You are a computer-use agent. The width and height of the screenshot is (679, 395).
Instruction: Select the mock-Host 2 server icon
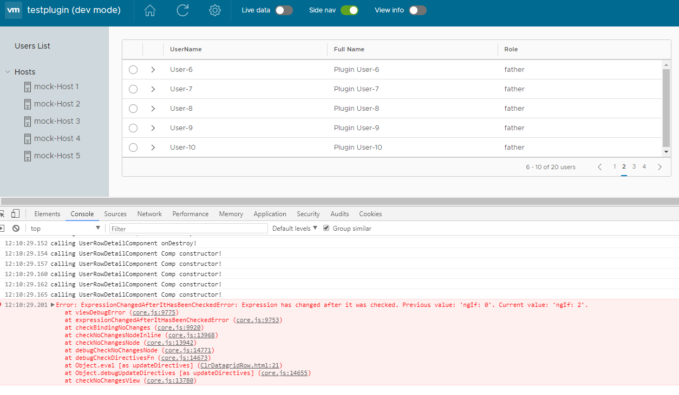tap(28, 104)
